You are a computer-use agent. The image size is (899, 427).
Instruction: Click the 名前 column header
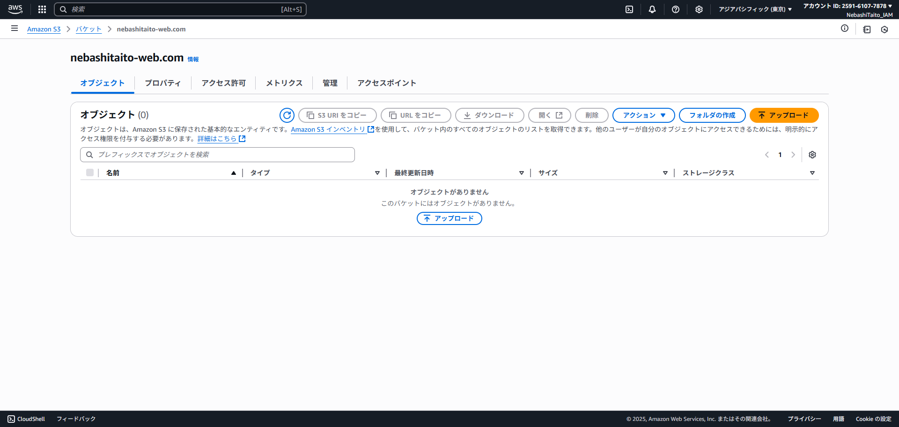pos(113,173)
